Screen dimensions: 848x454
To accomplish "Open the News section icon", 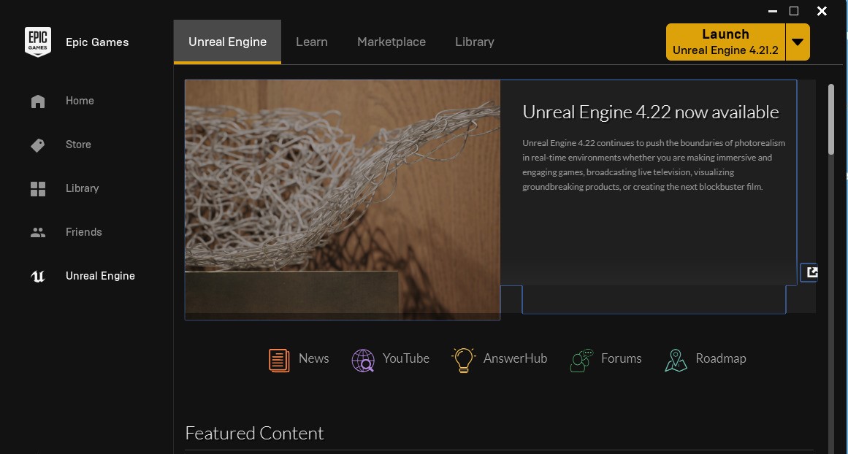I will coord(278,359).
